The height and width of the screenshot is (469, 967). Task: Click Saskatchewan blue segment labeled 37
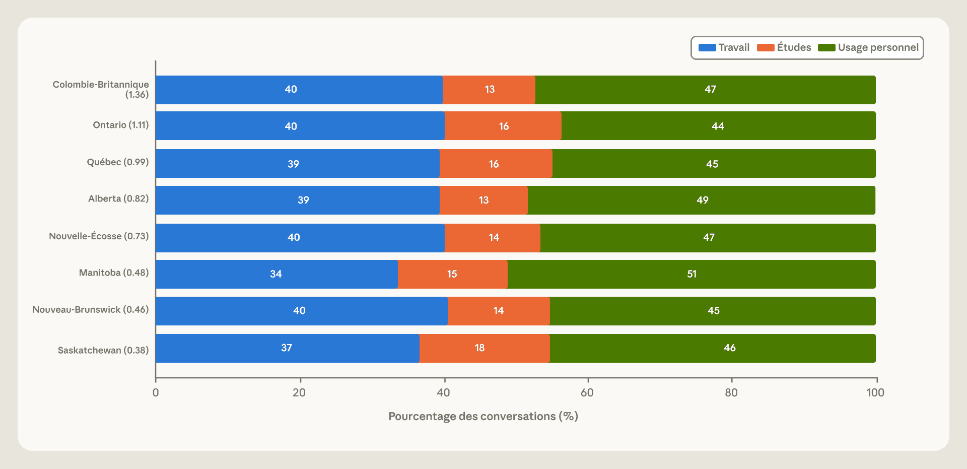288,348
